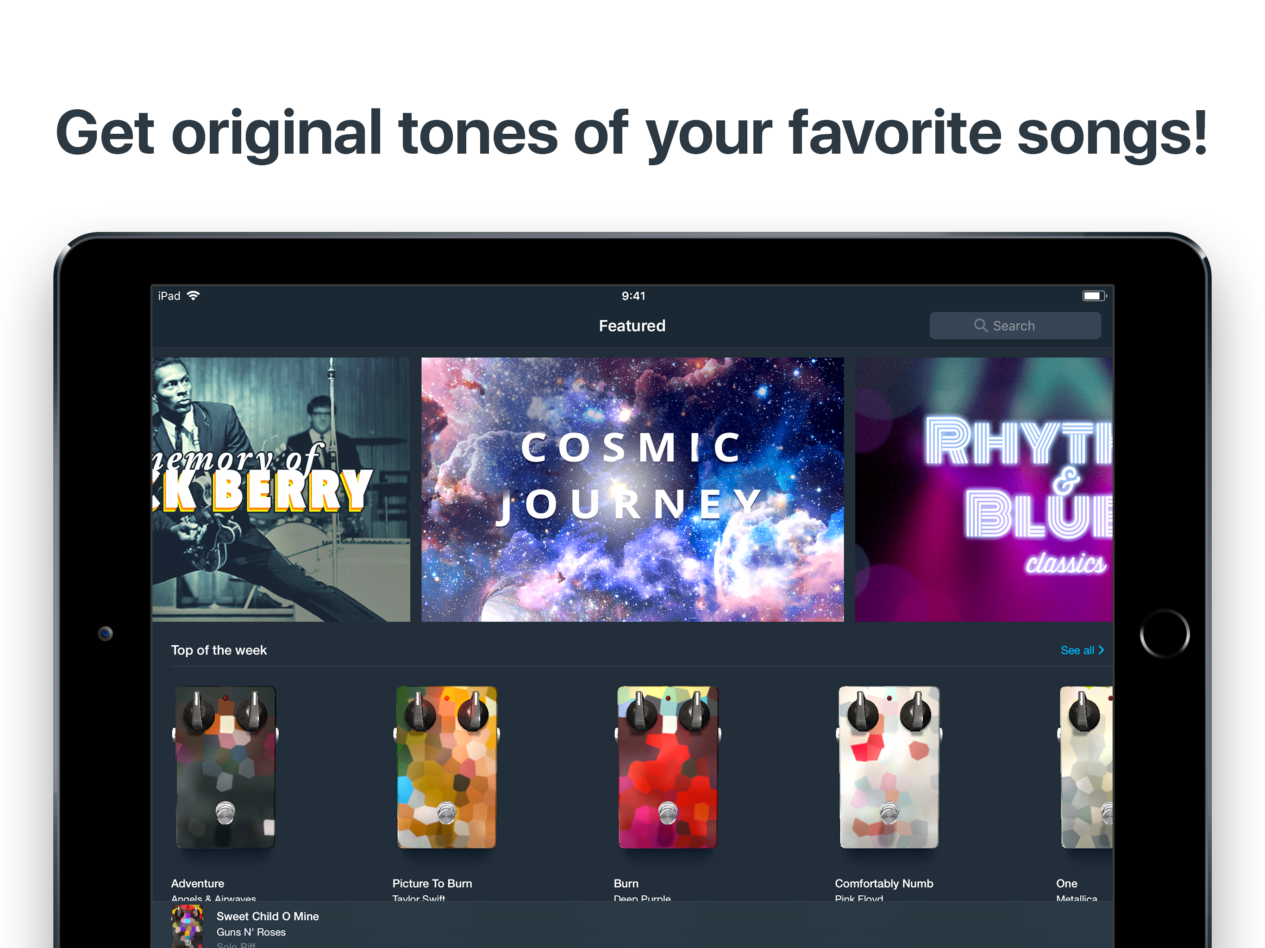Screen dimensions: 1265x948
Task: Select the Picture To Burn pedal
Action: (447, 767)
